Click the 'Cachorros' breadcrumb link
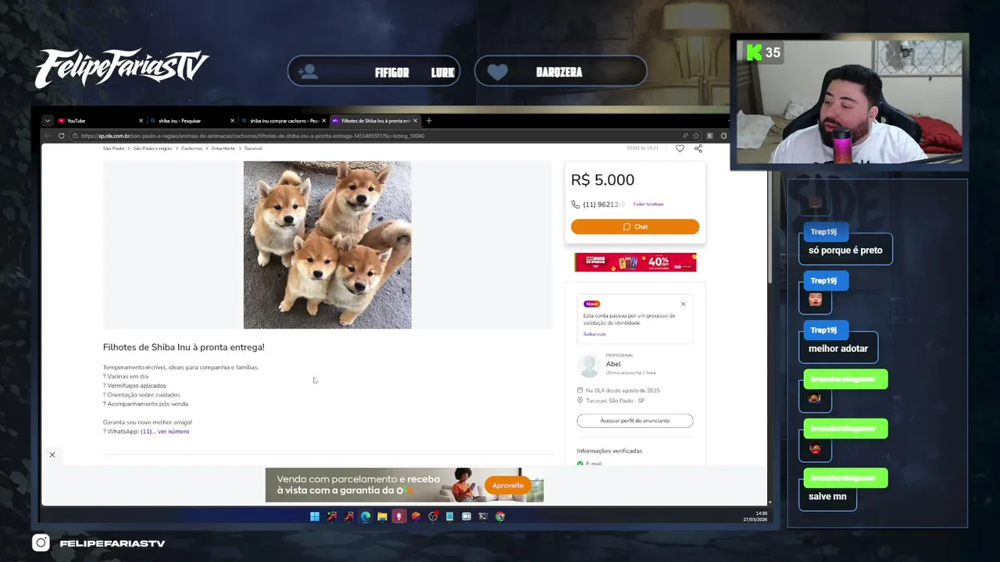 tap(191, 148)
